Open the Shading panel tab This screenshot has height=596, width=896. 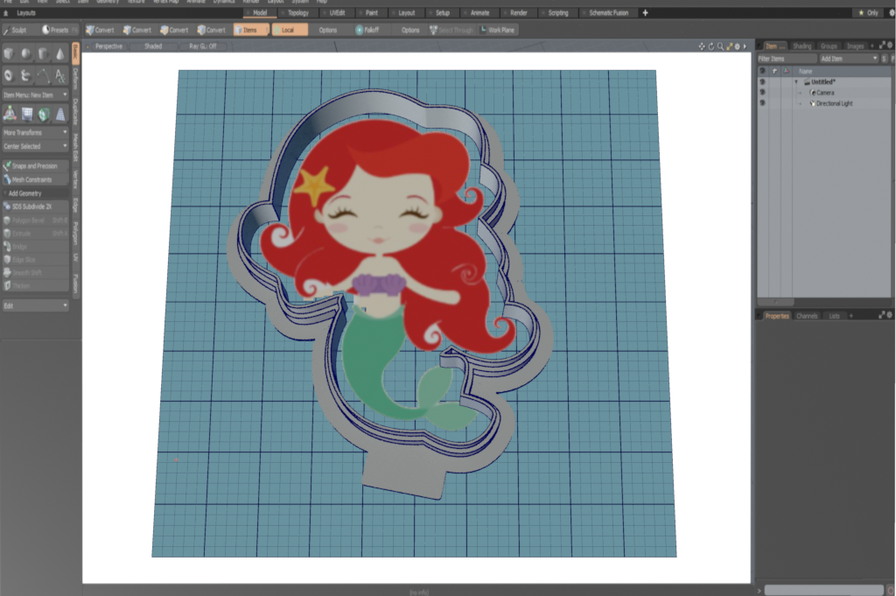[801, 46]
